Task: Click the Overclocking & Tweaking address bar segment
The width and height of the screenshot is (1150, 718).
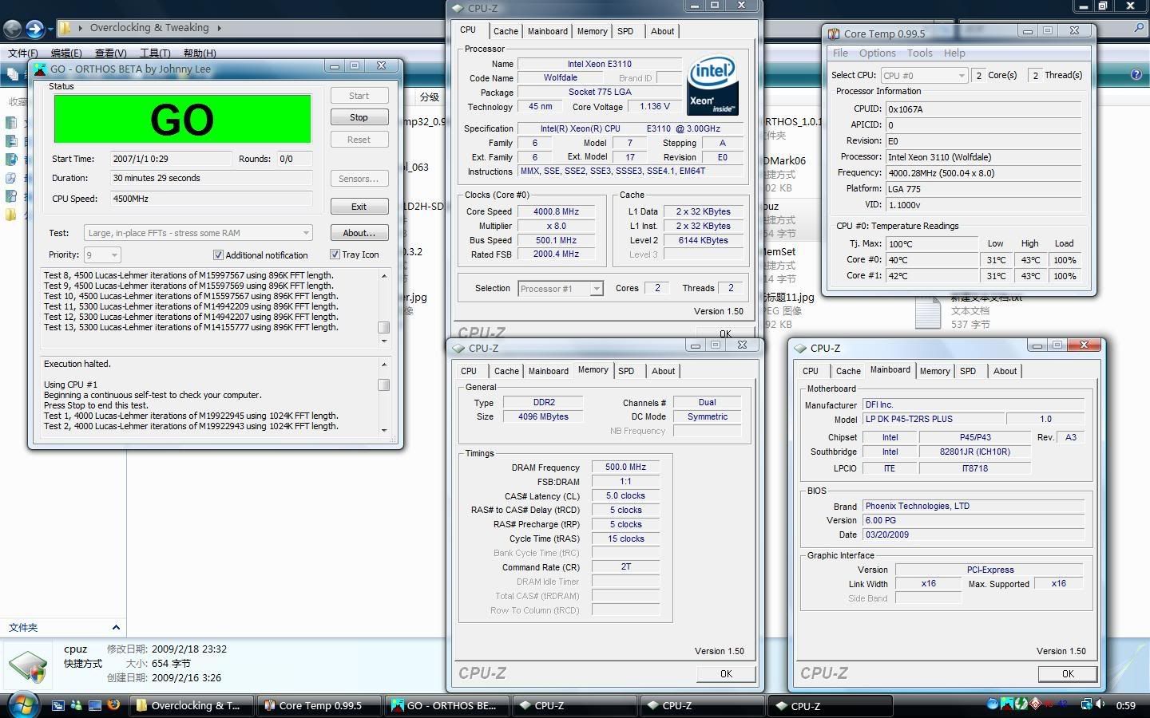Action: 149,28
